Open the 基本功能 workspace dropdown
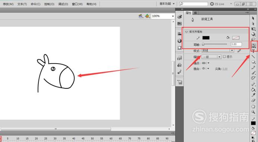This screenshot has width=258, height=142. [x=167, y=4]
